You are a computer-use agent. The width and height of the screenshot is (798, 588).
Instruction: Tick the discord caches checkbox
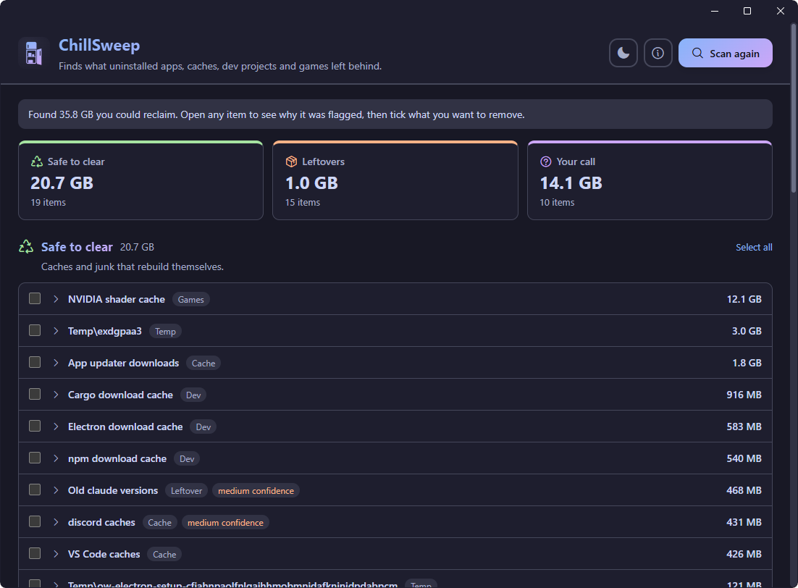coord(35,521)
